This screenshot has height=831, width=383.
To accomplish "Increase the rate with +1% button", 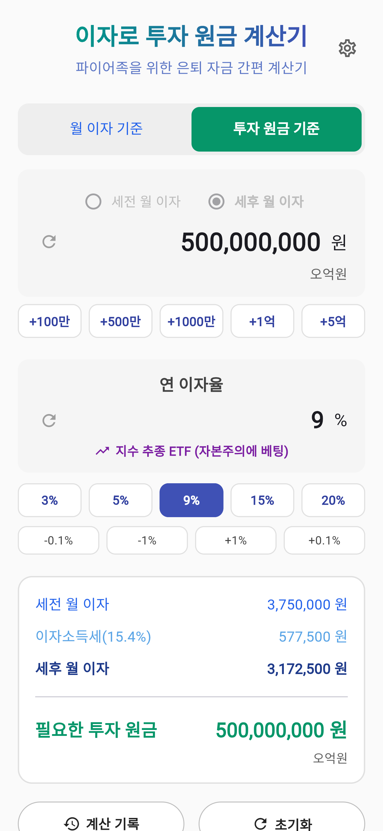I will (x=236, y=540).
